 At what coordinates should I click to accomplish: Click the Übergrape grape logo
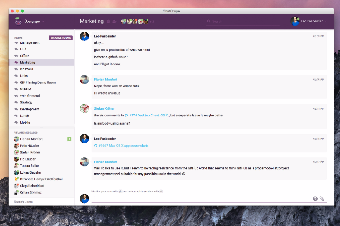click(x=18, y=21)
